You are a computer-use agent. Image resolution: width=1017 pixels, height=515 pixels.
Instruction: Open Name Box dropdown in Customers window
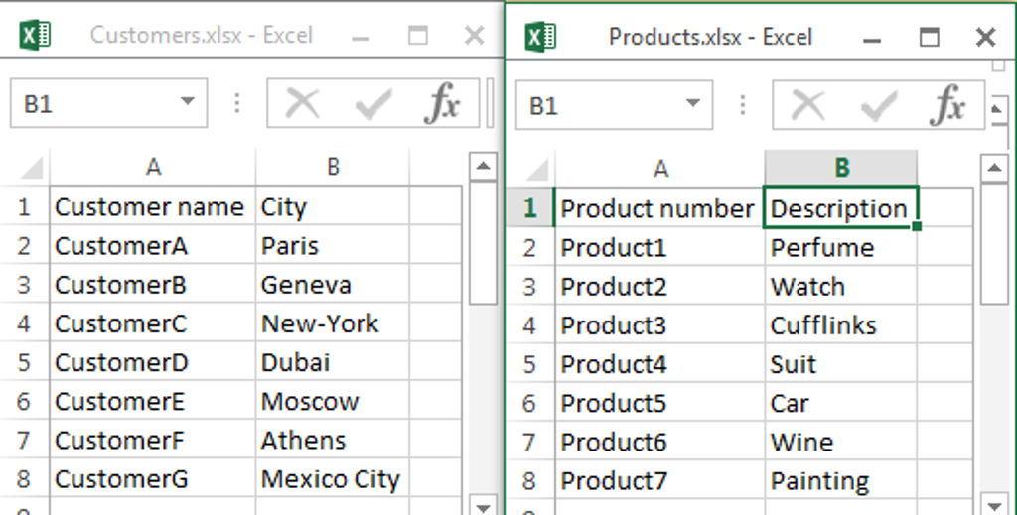click(187, 101)
